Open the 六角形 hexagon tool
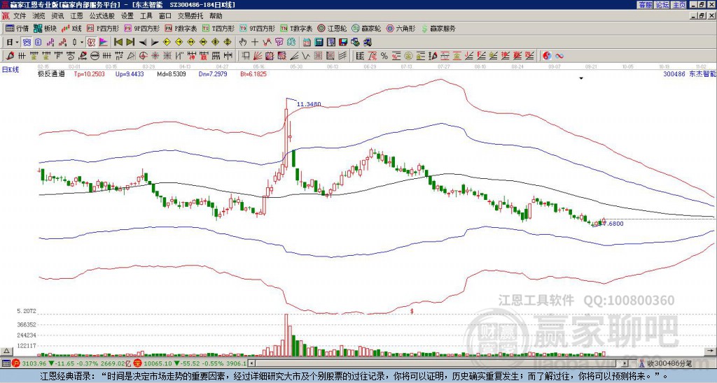Screen dimensions: 717x383 point(401,28)
